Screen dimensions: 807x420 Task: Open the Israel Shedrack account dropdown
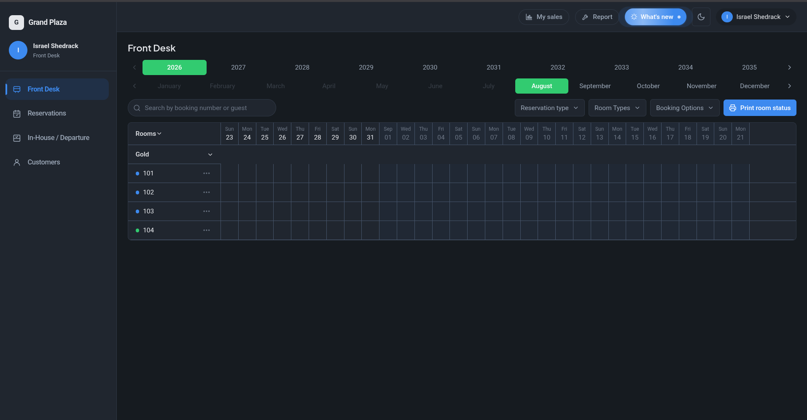coord(756,17)
